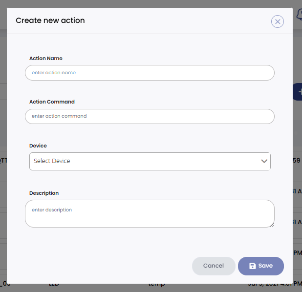Click the Description textarea resize handle
302x292 pixels.
[x=272, y=225]
